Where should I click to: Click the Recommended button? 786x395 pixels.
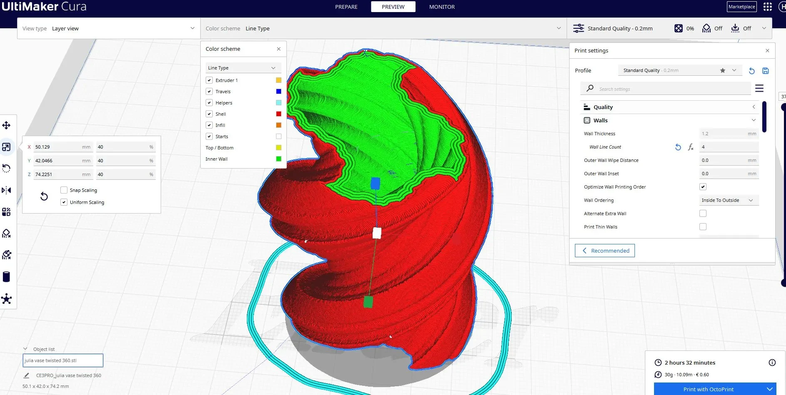tap(605, 251)
